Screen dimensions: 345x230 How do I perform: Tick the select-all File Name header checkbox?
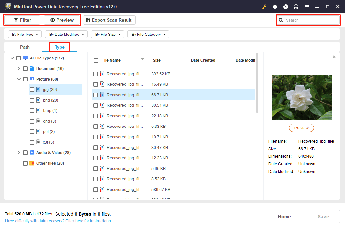pyautogui.click(x=96, y=60)
